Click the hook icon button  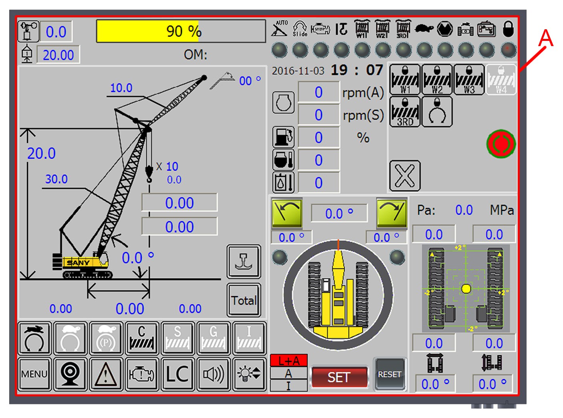(243, 262)
